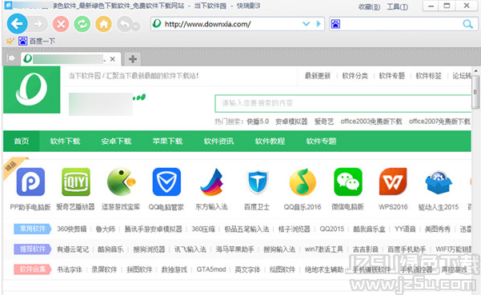Open the 书法字体 link
481x295 pixels.
point(70,269)
